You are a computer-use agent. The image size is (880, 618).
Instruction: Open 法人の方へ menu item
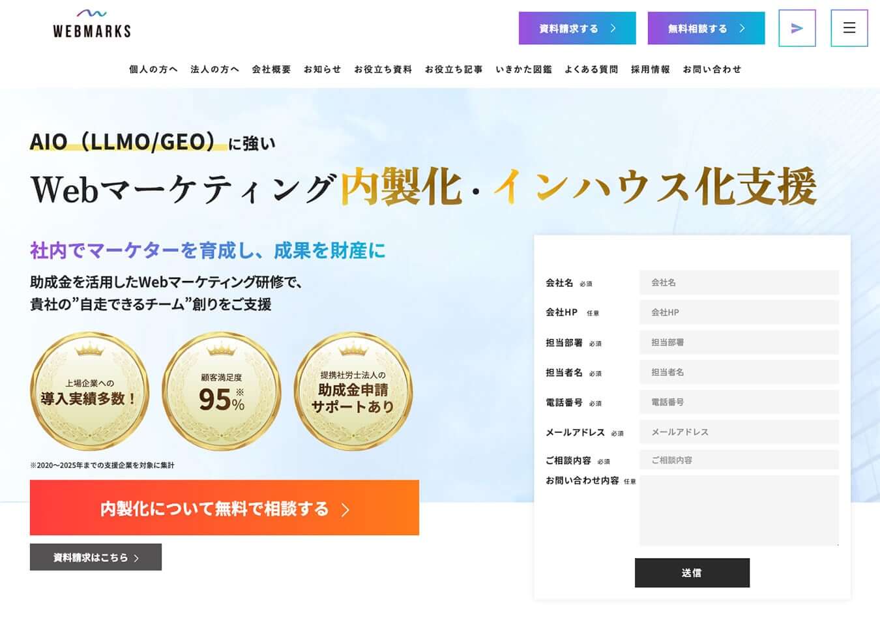[214, 69]
